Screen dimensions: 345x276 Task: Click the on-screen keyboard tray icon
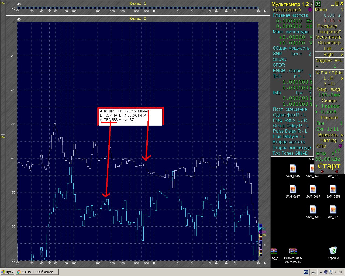(314, 272)
